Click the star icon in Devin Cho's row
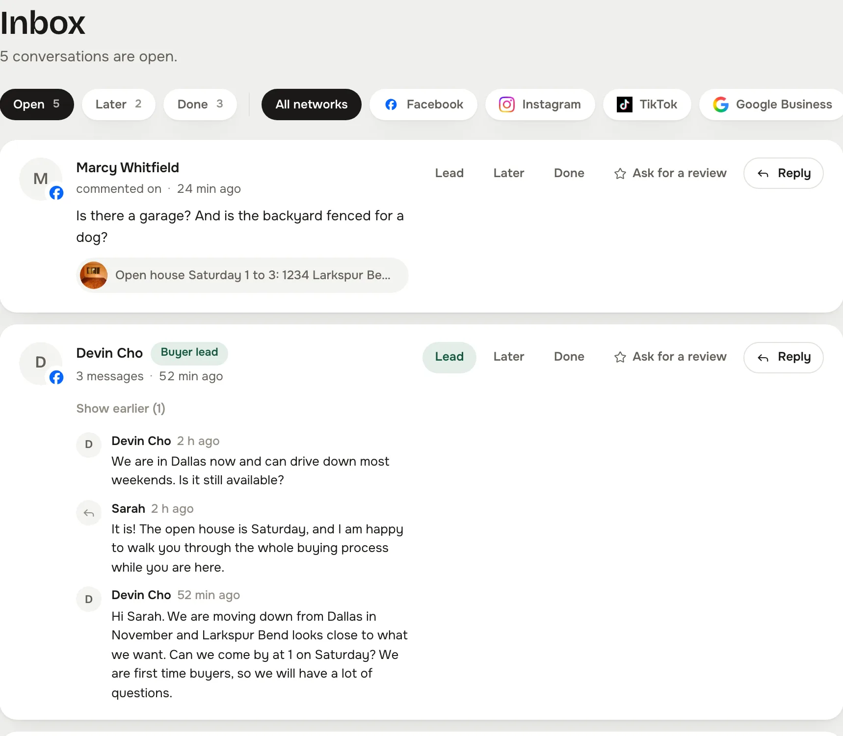Screen dimensions: 843x736 pyautogui.click(x=620, y=357)
